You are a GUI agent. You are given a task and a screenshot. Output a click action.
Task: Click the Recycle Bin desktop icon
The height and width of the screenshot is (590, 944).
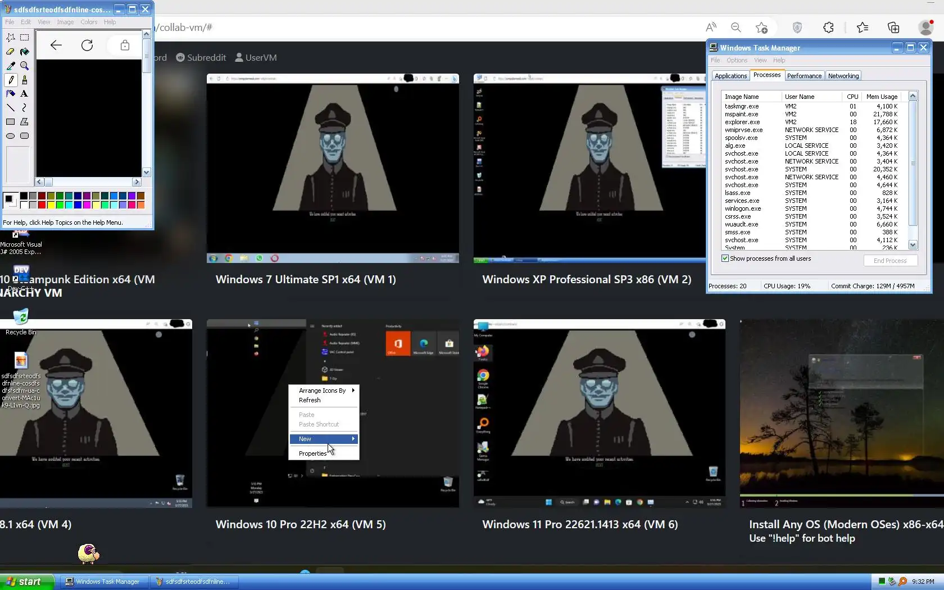point(21,322)
